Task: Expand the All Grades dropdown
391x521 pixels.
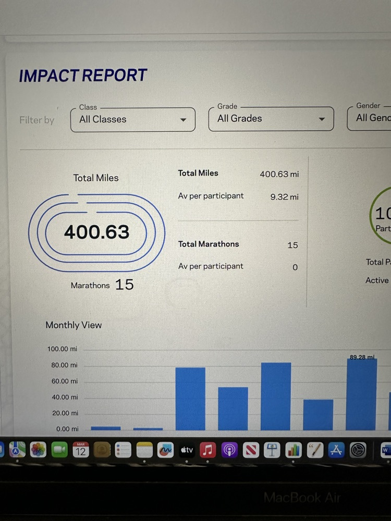Action: (x=271, y=119)
